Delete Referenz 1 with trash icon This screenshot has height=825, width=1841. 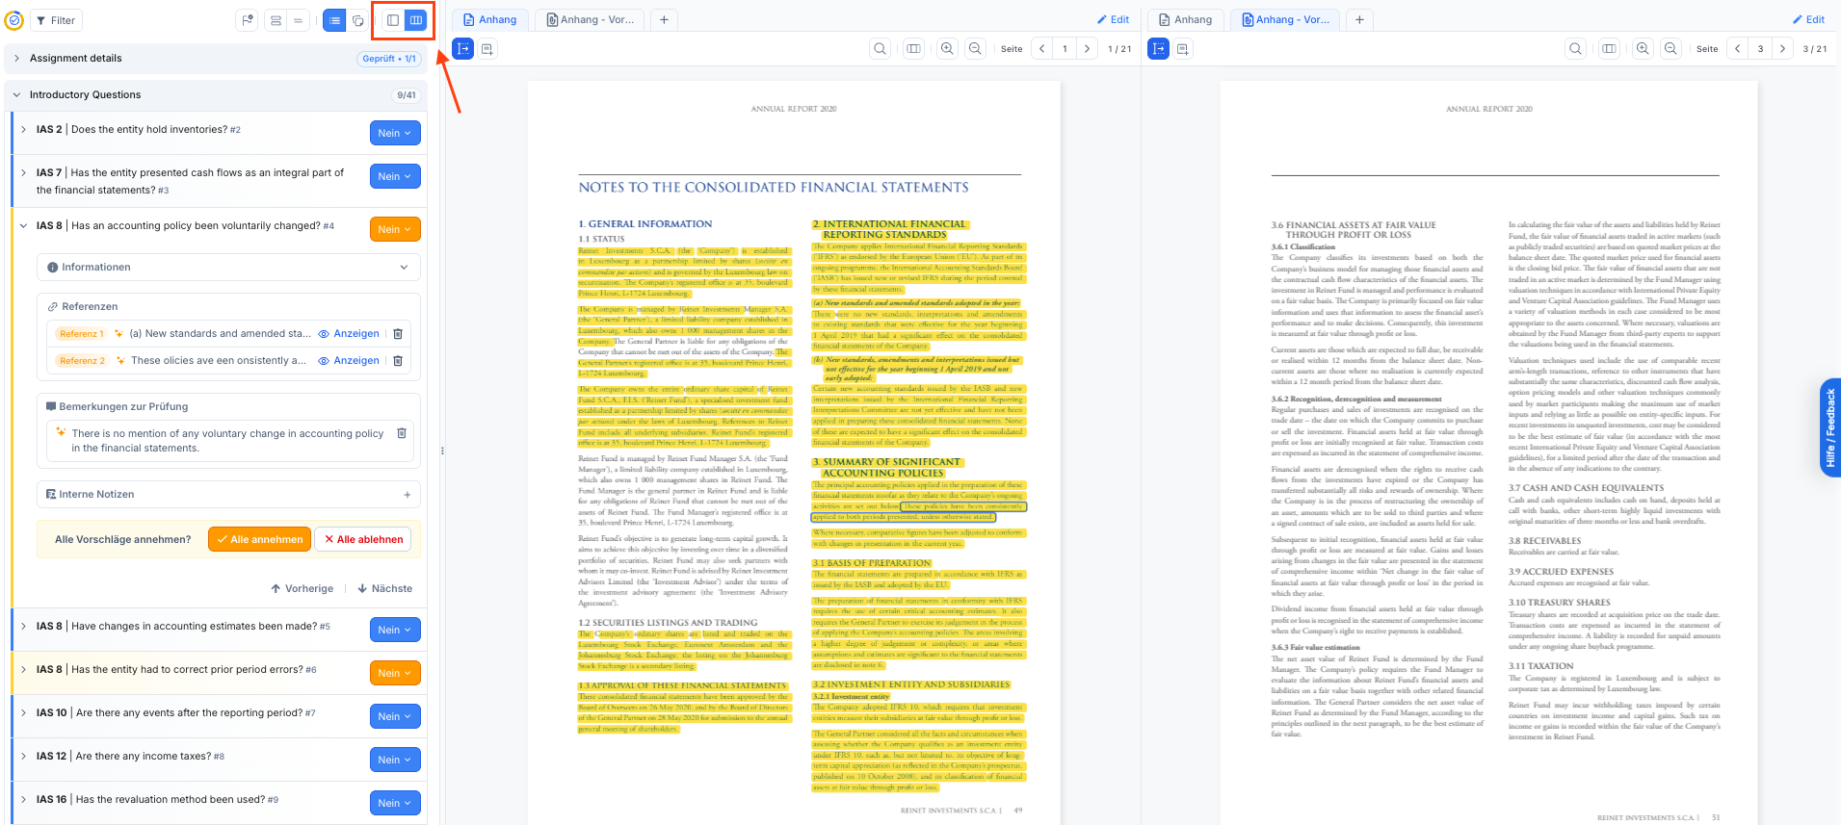point(398,334)
